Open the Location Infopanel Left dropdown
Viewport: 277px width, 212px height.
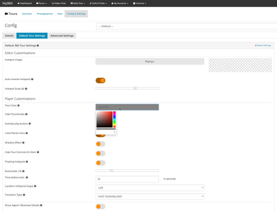coord(150,188)
